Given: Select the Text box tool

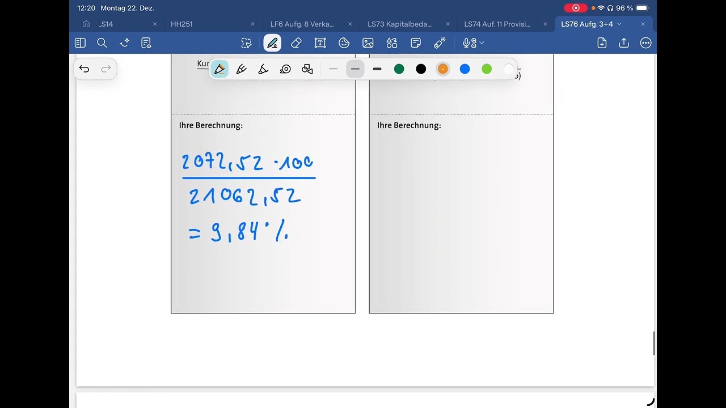Looking at the screenshot, I should (x=320, y=43).
